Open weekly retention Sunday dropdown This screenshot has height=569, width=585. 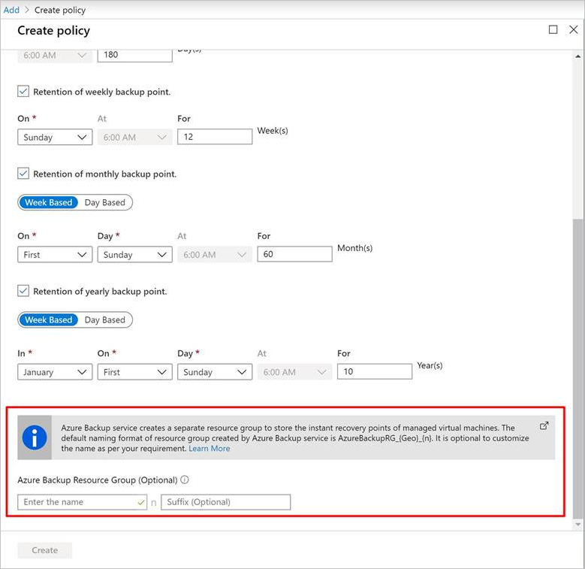[x=55, y=137]
